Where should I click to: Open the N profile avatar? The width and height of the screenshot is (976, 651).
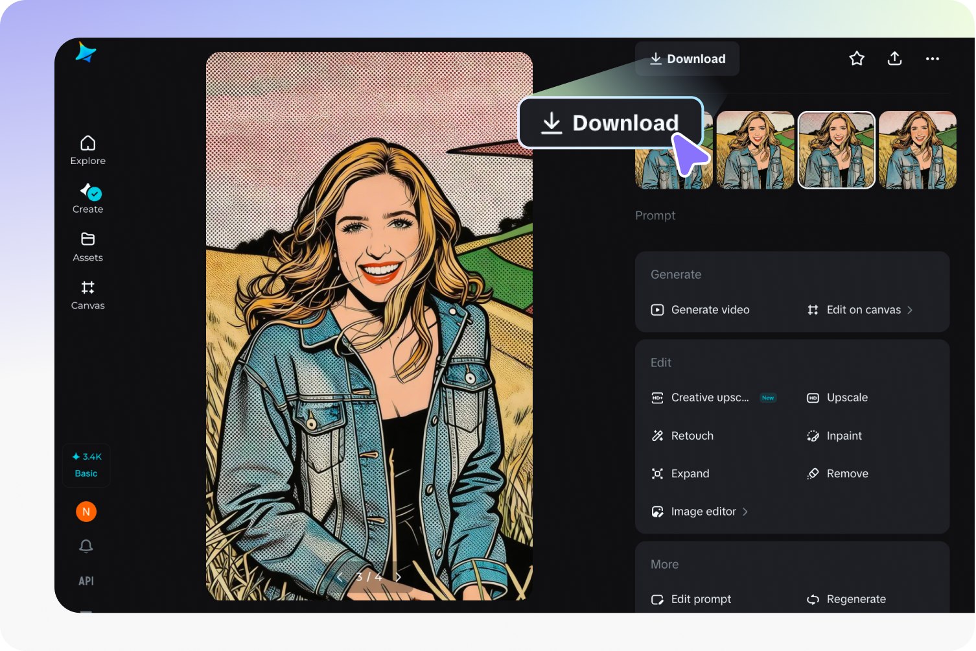[x=86, y=511]
